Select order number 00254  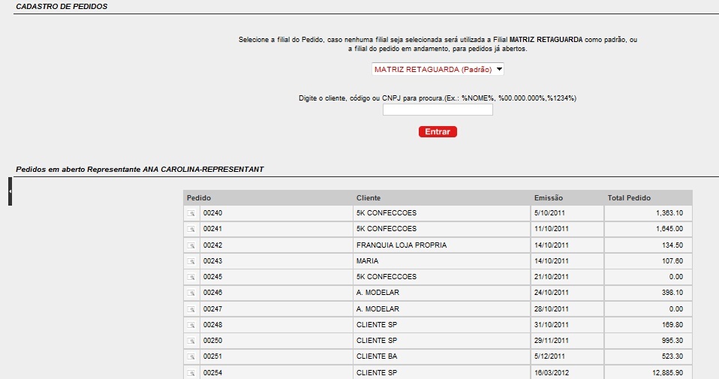212,372
